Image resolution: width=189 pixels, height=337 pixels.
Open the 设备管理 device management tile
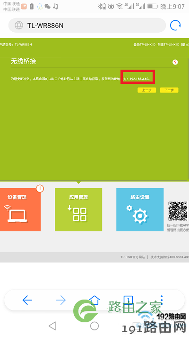[x=20, y=209]
